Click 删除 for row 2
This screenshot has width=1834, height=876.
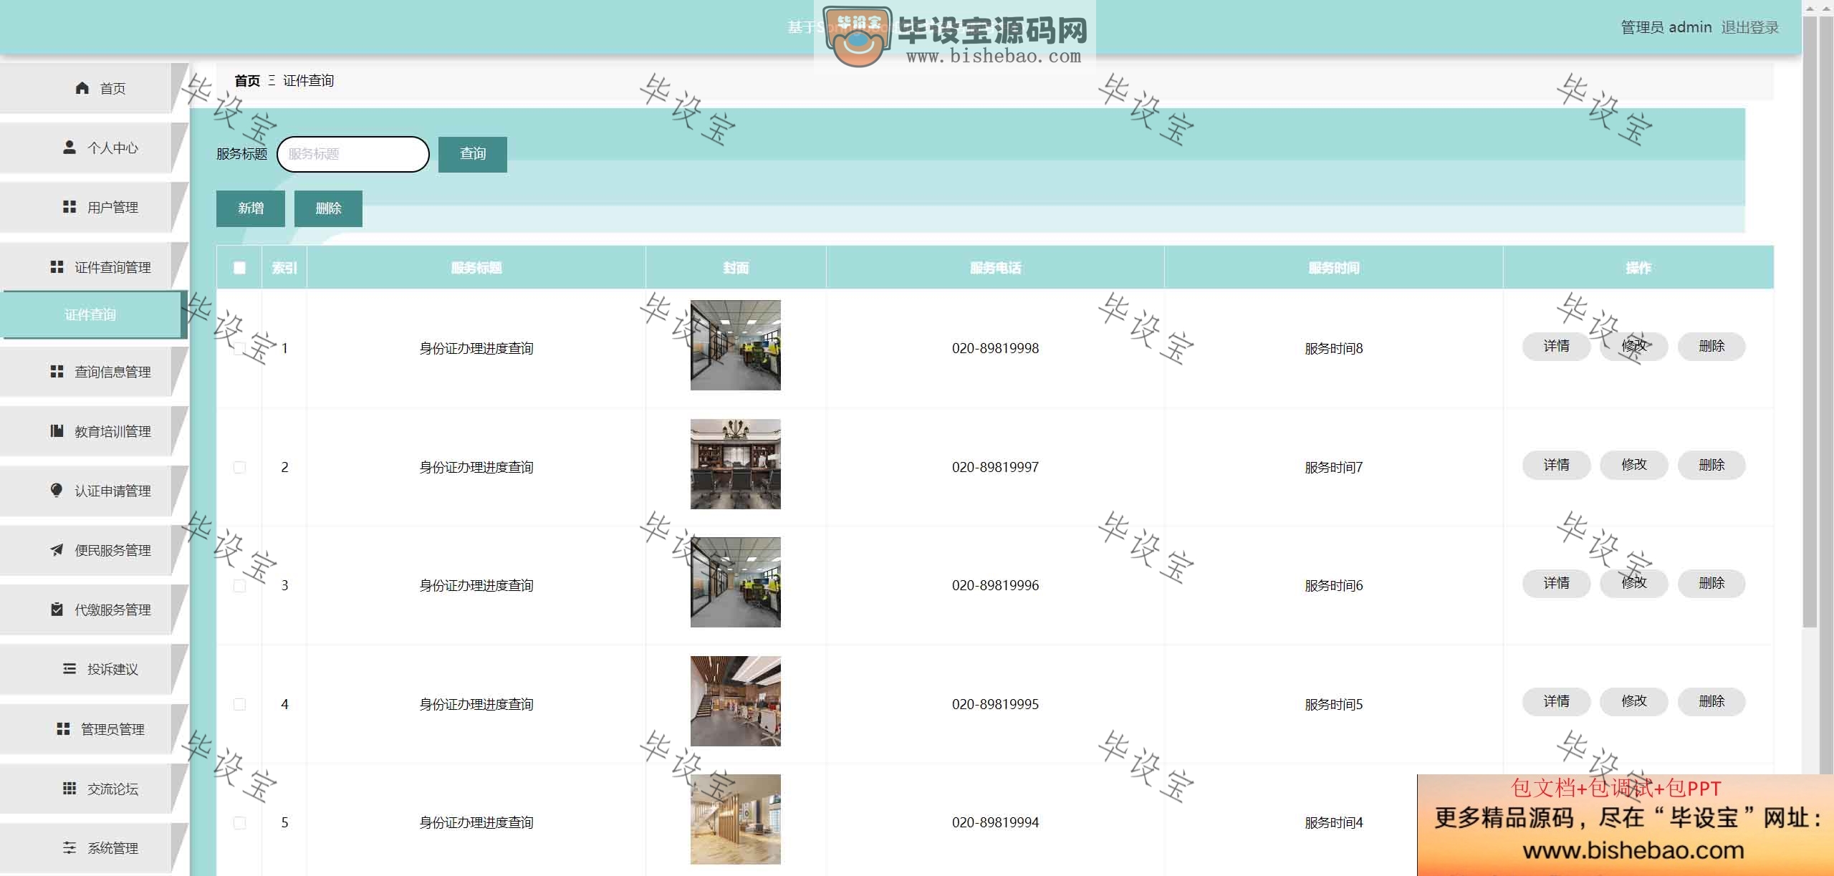[1711, 466]
